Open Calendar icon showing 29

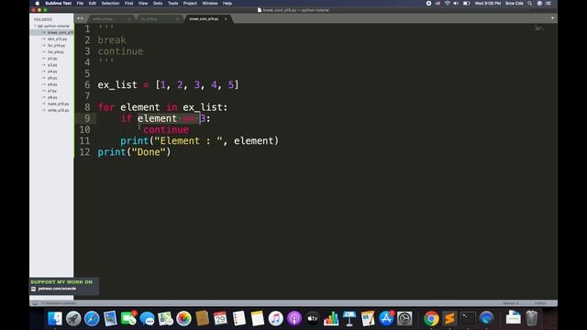(220, 318)
